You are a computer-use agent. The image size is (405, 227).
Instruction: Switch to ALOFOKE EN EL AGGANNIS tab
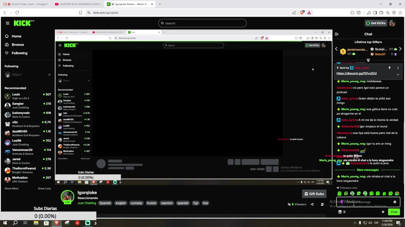pyautogui.click(x=78, y=4)
